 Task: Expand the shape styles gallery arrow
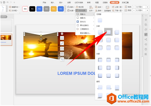point(65,9)
